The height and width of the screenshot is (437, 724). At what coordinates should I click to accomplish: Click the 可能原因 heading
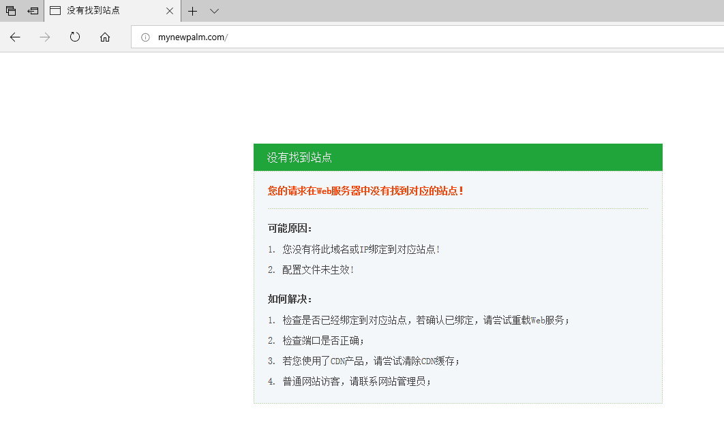coord(290,228)
